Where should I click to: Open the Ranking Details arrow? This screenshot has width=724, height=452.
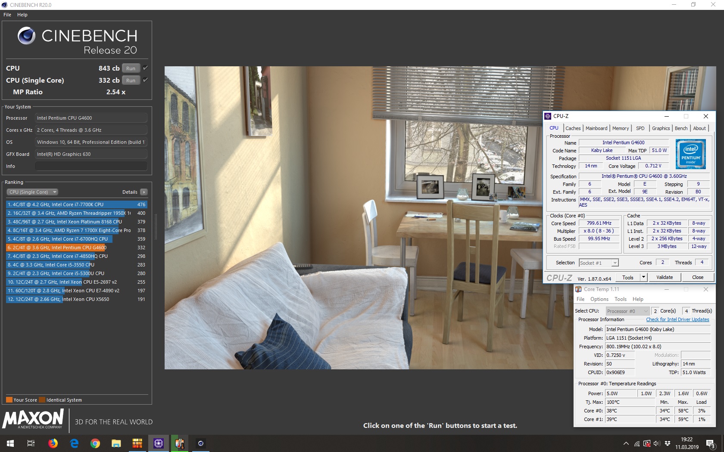pos(144,192)
